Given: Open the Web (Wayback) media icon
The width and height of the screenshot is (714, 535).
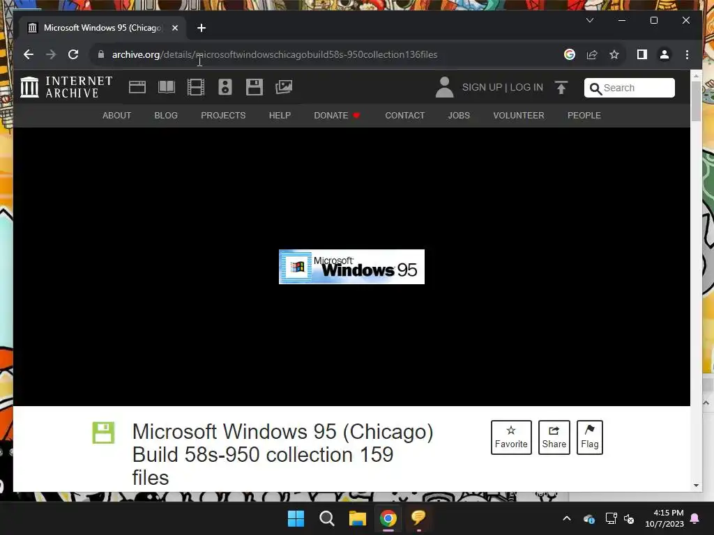Looking at the screenshot, I should (137, 87).
